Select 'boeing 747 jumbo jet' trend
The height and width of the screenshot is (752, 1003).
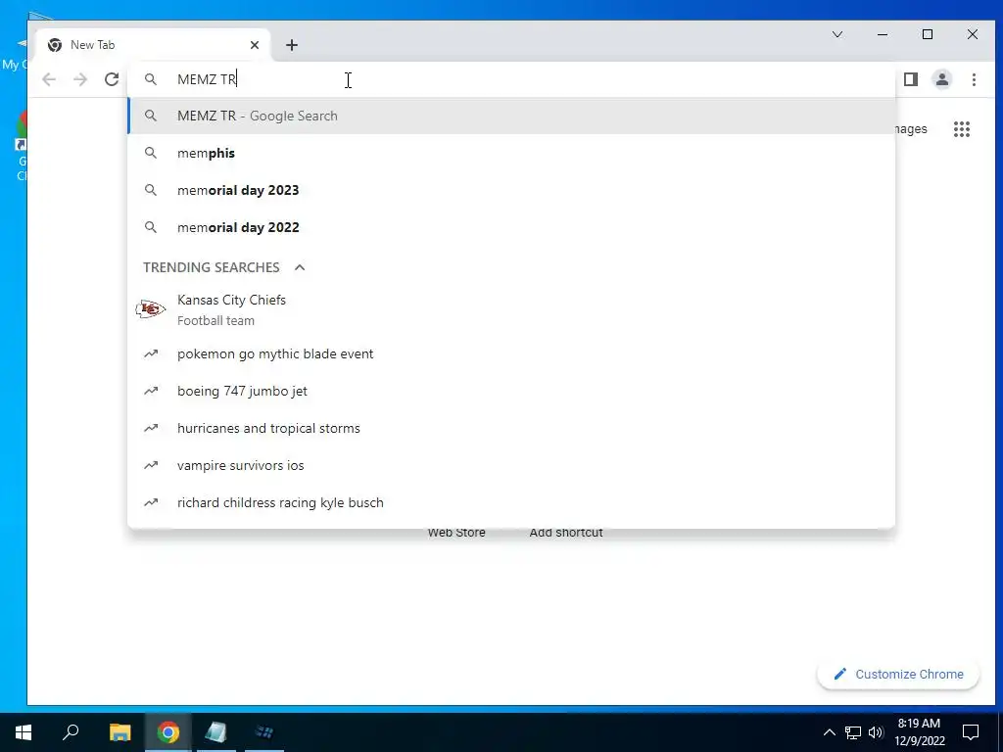(511, 391)
